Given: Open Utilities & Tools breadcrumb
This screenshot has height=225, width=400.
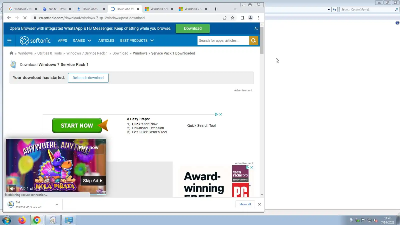Looking at the screenshot, I should pos(49,53).
